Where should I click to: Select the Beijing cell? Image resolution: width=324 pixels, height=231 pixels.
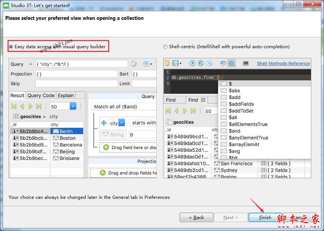coord(67,151)
